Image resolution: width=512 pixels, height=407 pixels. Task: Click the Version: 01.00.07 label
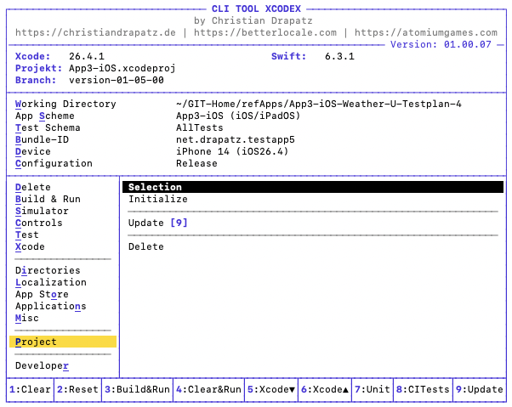[x=441, y=44]
